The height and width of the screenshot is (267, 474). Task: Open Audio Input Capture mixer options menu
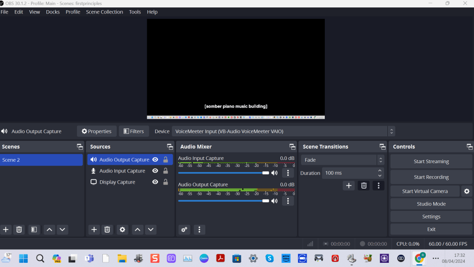288,173
